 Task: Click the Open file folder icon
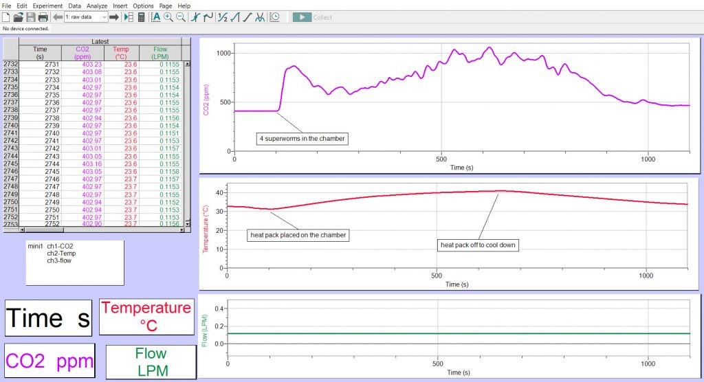19,17
